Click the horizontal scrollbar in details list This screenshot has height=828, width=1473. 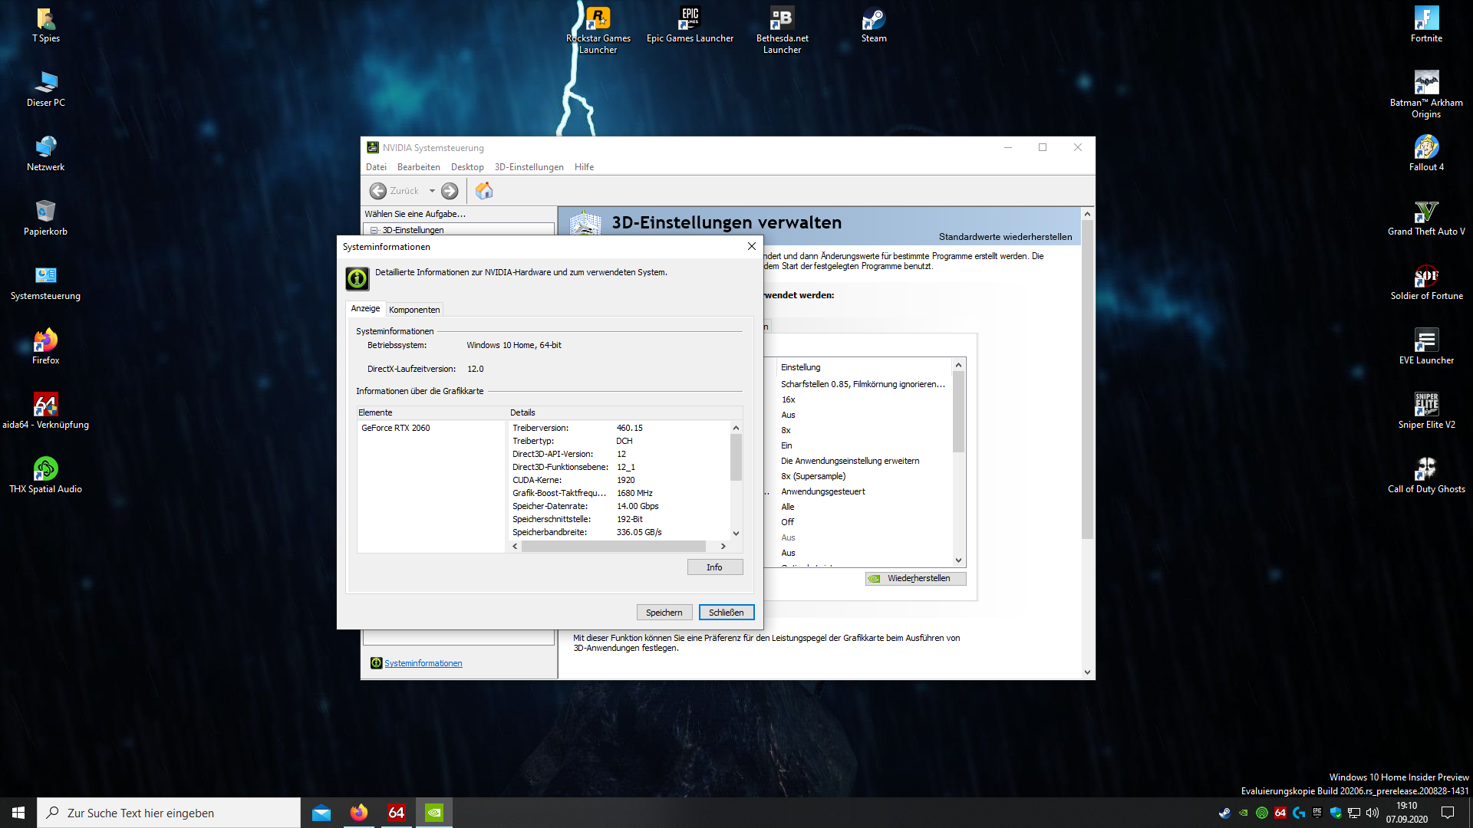tap(614, 547)
